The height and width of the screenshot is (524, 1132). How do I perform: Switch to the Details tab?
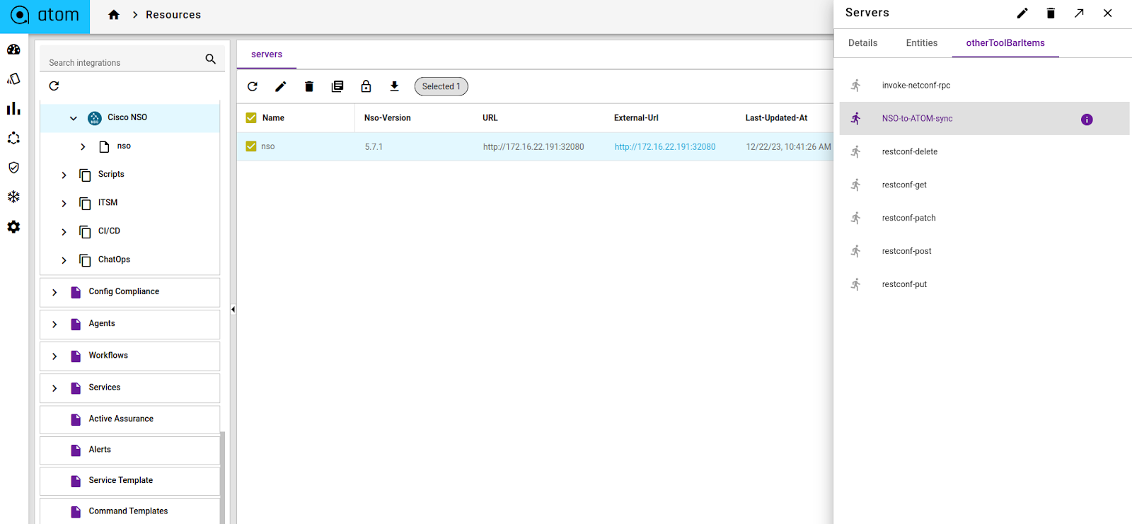[x=862, y=43]
